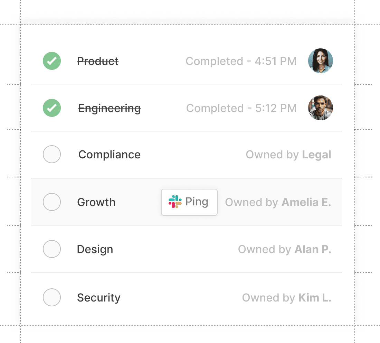Click the Engineering task name
Screen dimensions: 380x343
[x=110, y=108]
